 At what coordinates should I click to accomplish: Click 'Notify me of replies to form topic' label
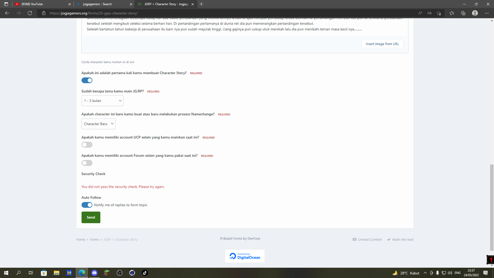tap(120, 205)
